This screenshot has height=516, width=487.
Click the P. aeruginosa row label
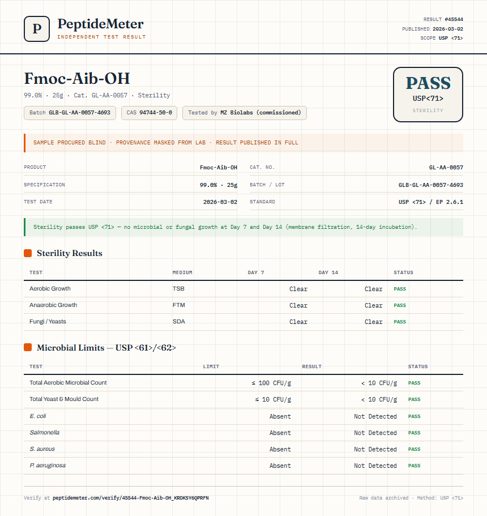48,466
